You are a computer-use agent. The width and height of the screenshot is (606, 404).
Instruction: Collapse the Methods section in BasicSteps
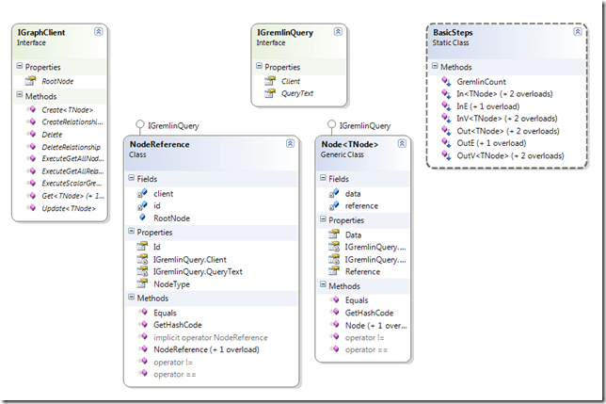point(434,67)
